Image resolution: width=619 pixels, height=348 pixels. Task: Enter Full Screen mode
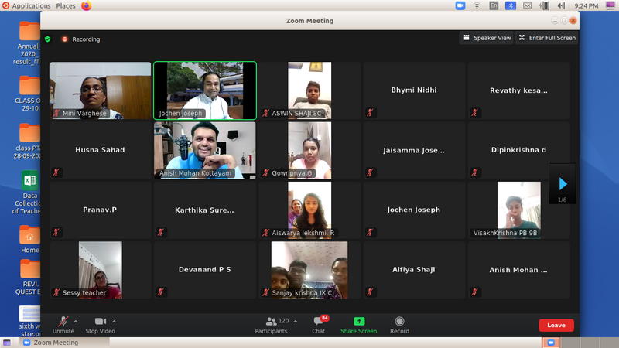click(x=546, y=38)
